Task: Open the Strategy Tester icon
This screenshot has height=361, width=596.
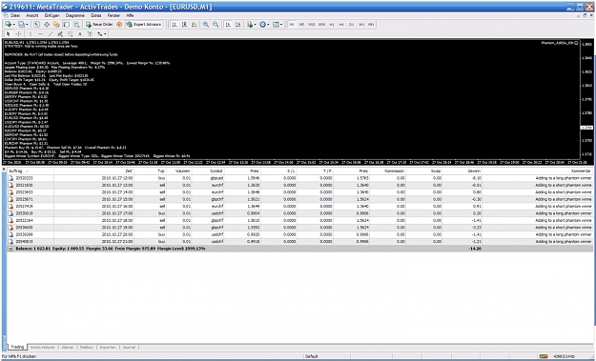Action: 76,25
